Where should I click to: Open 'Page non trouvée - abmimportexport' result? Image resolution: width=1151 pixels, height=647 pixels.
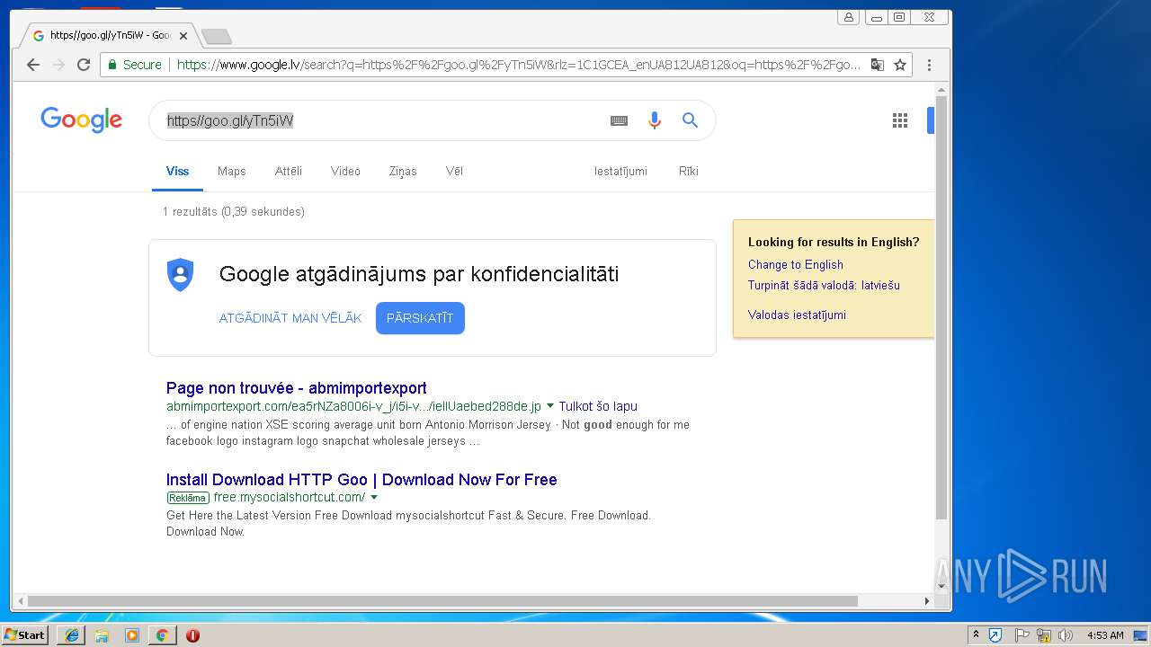297,388
